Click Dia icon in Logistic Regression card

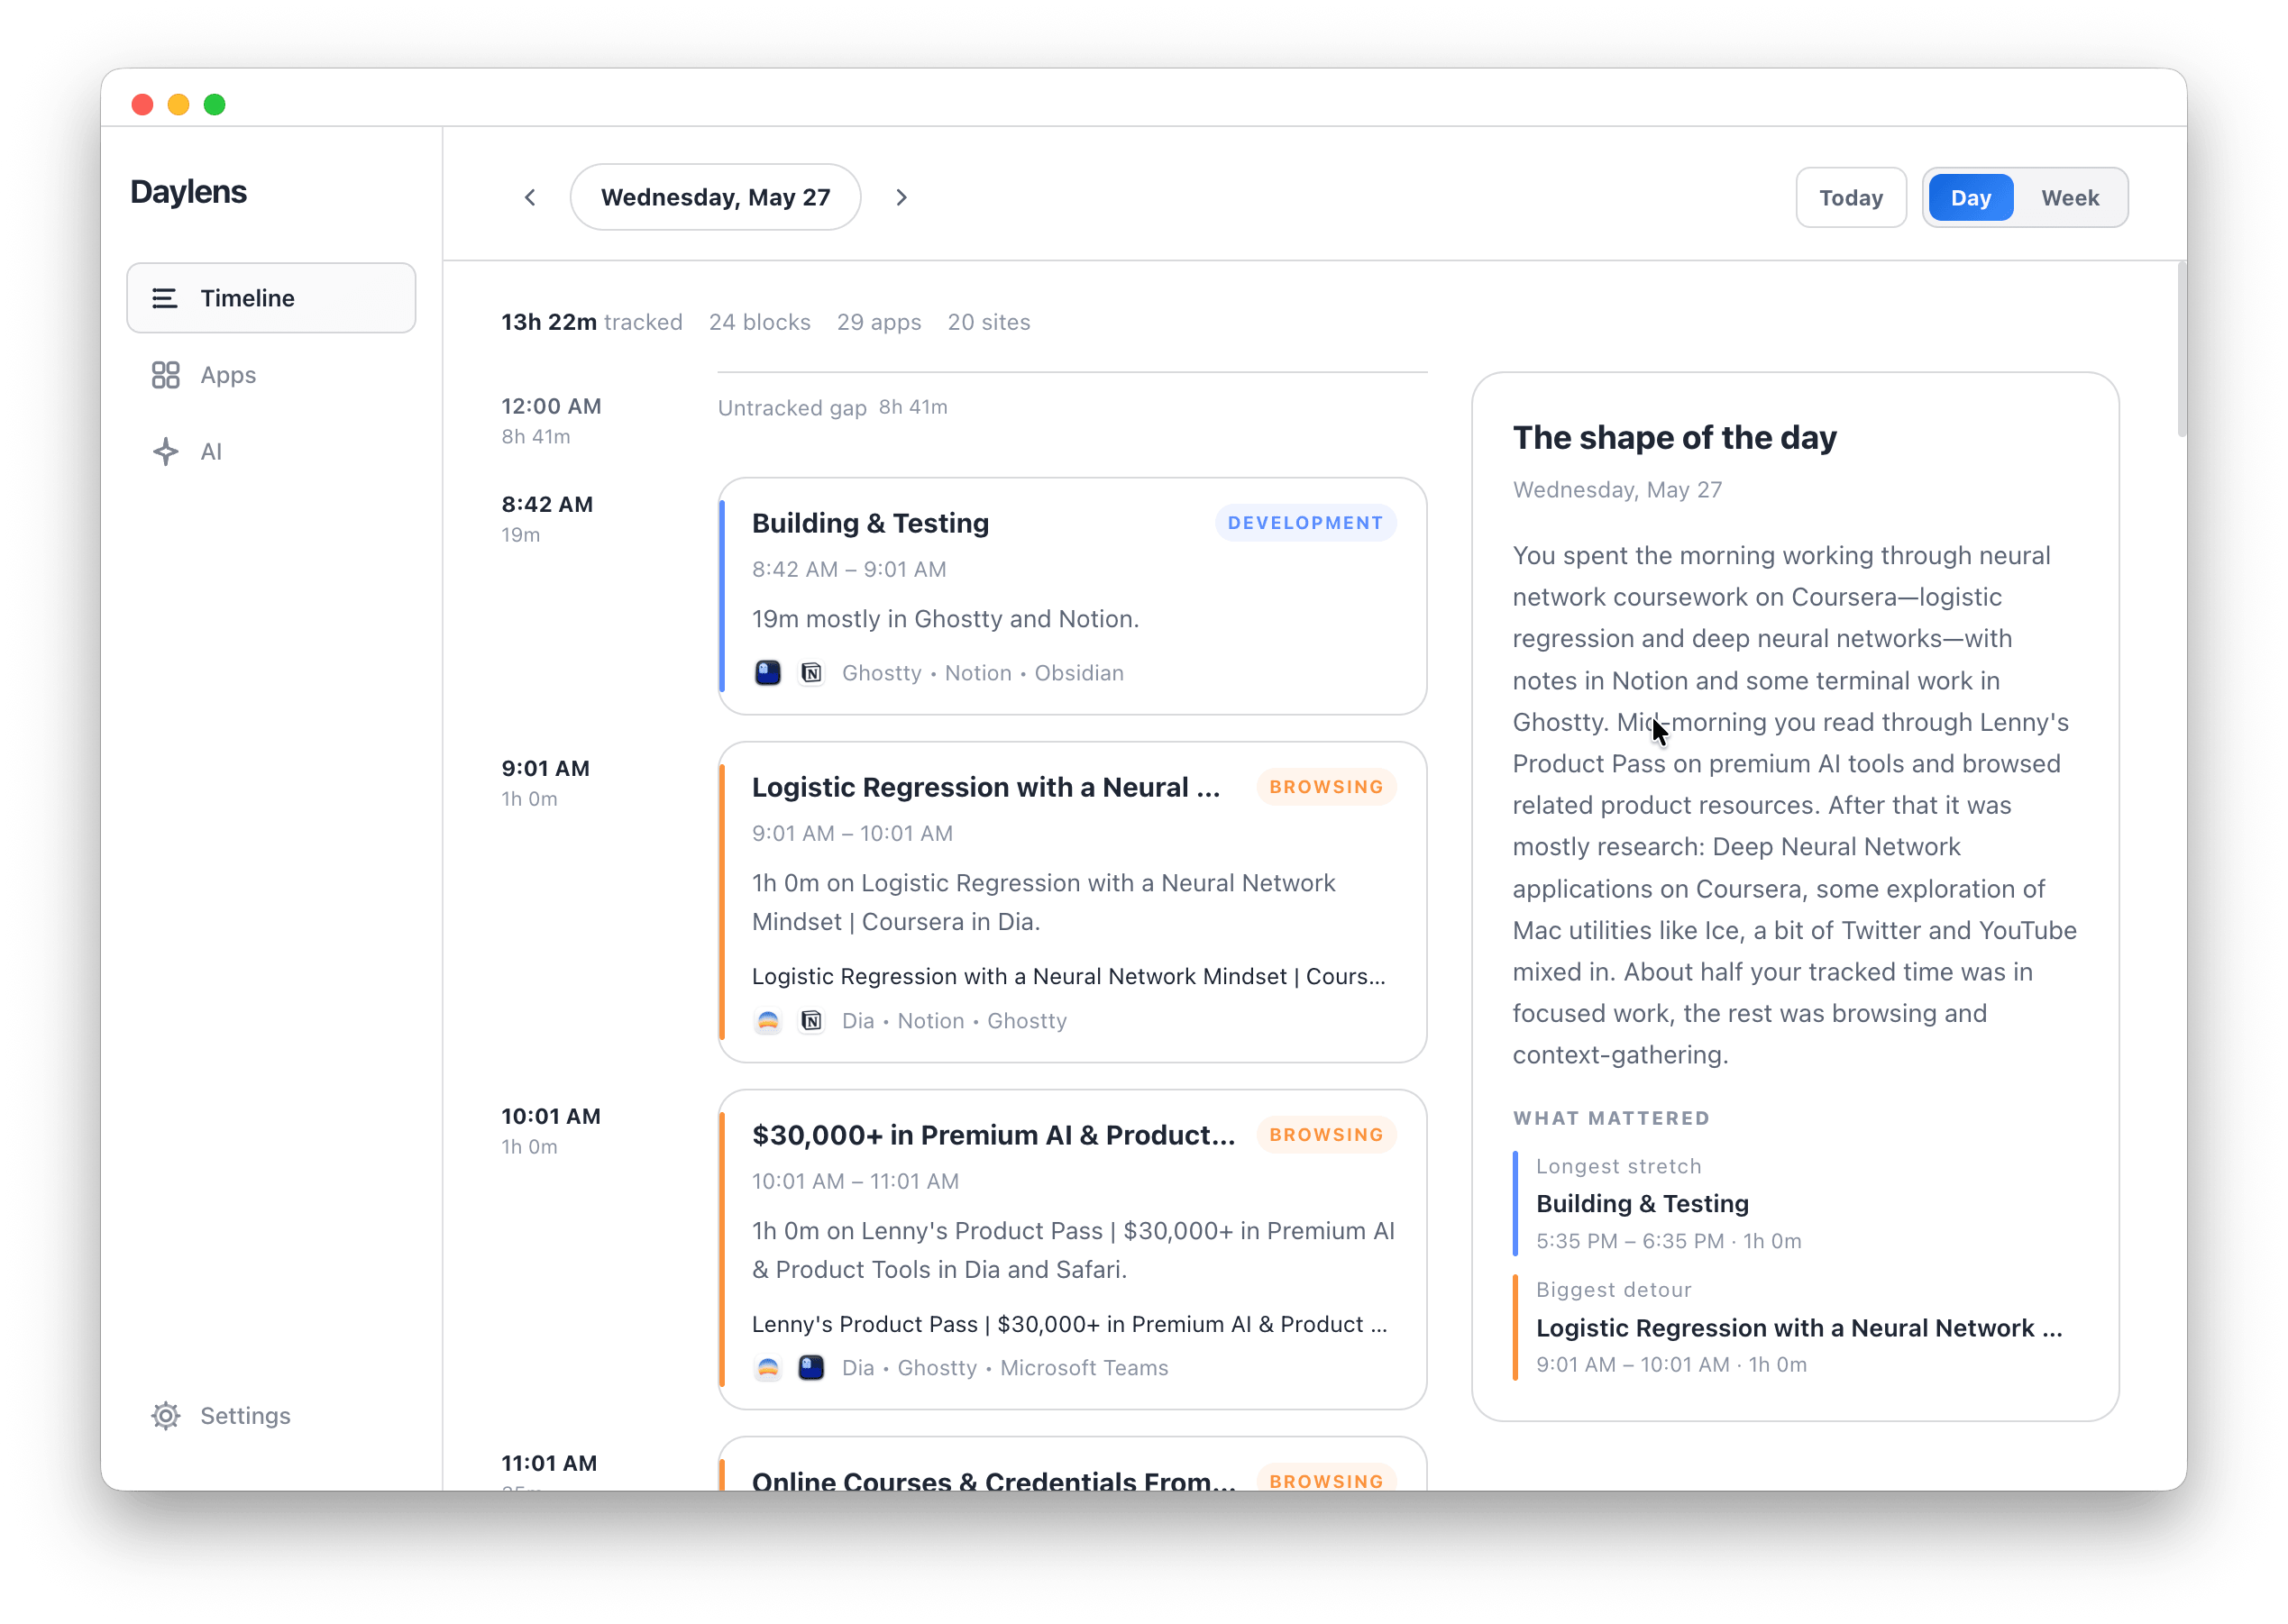coord(768,1021)
